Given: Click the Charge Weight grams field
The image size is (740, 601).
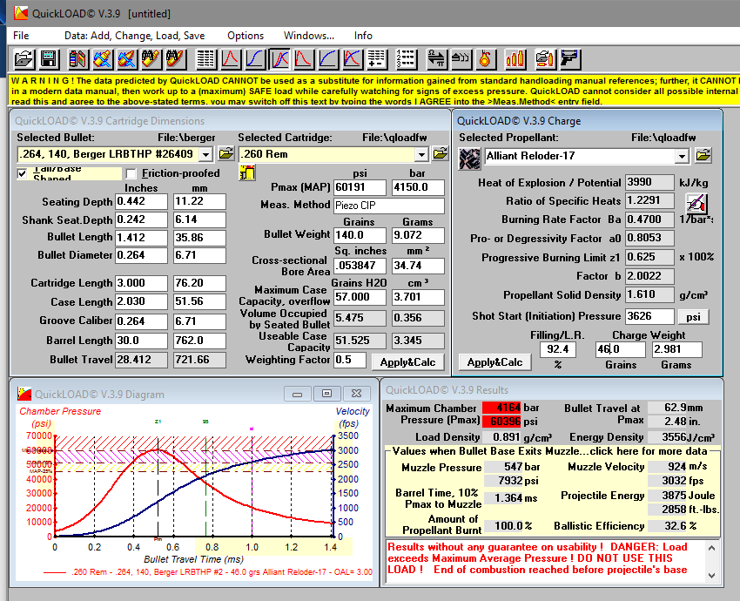Looking at the screenshot, I should [676, 349].
